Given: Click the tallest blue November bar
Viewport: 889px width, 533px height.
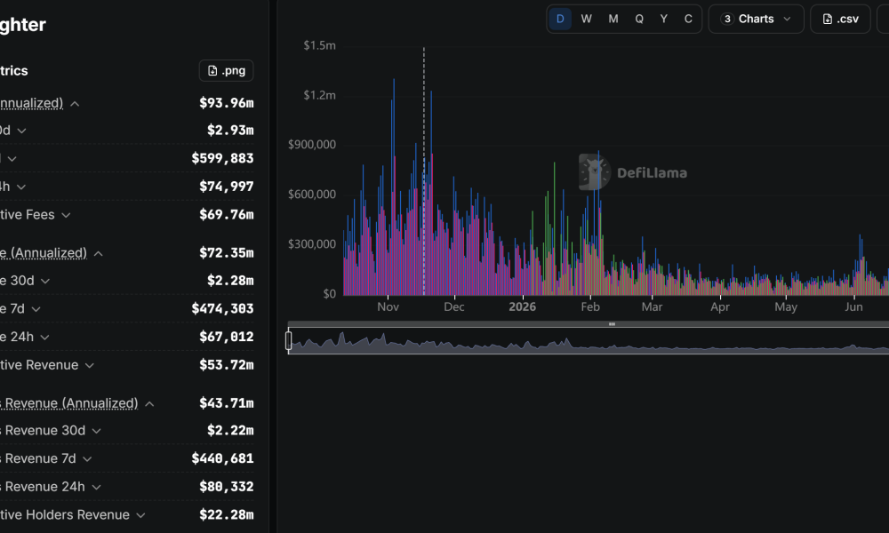Looking at the screenshot, I should click(x=394, y=187).
